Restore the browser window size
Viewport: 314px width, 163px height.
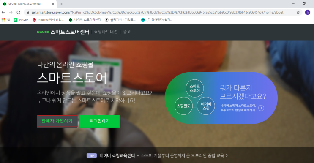click(304, 4)
